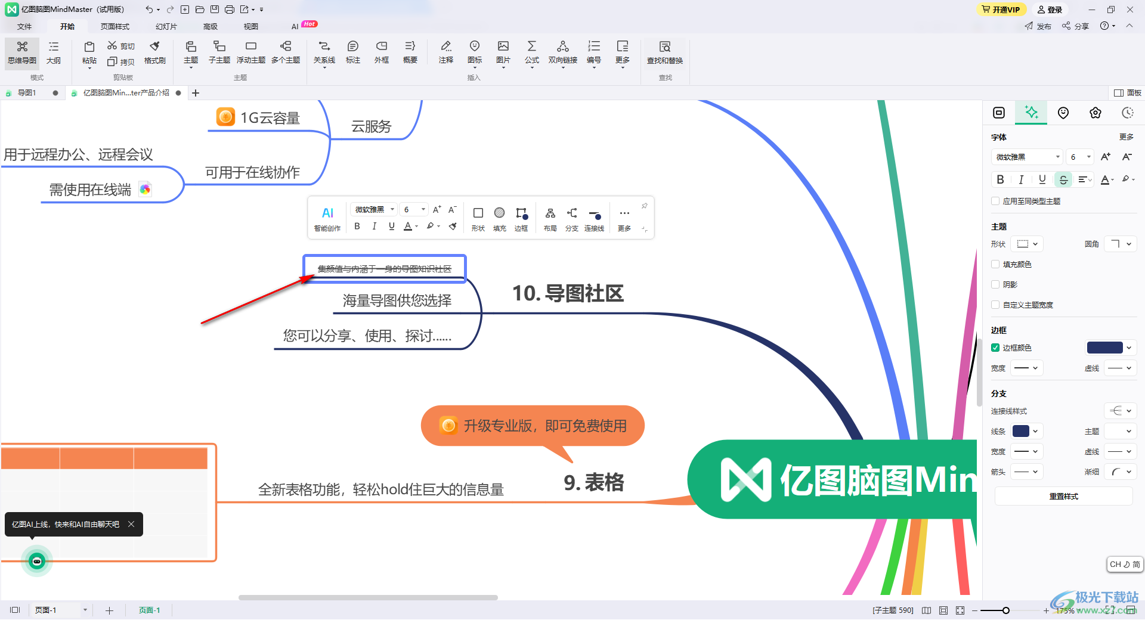The width and height of the screenshot is (1145, 620).
Task: Open the Connector Style (连接线样式) dropdown
Action: [x=1121, y=411]
